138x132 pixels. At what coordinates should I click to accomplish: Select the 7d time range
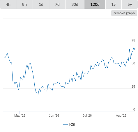[x=57, y=4]
